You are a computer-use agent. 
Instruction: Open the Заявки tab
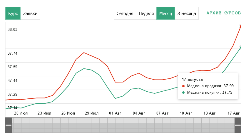pos(30,14)
